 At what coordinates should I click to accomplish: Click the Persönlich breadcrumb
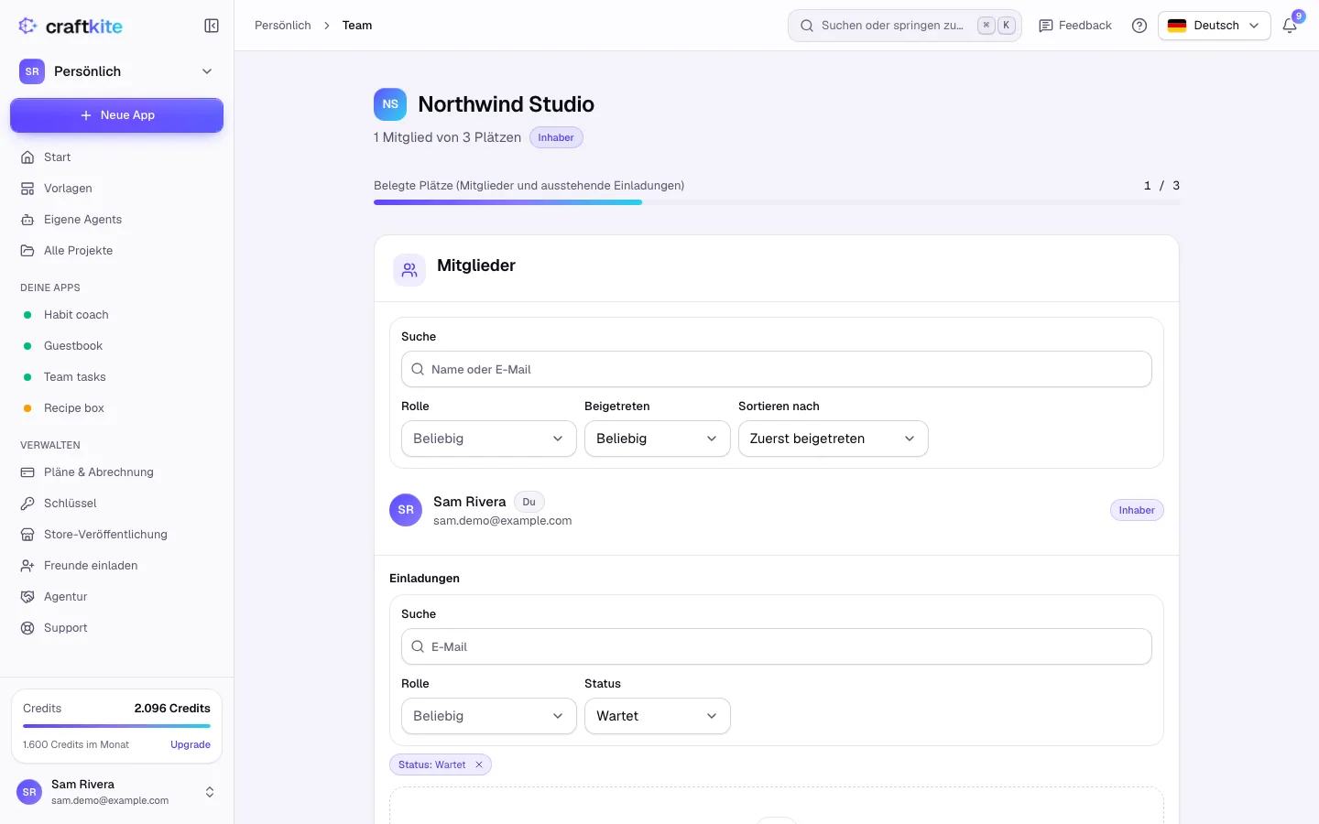283,26
